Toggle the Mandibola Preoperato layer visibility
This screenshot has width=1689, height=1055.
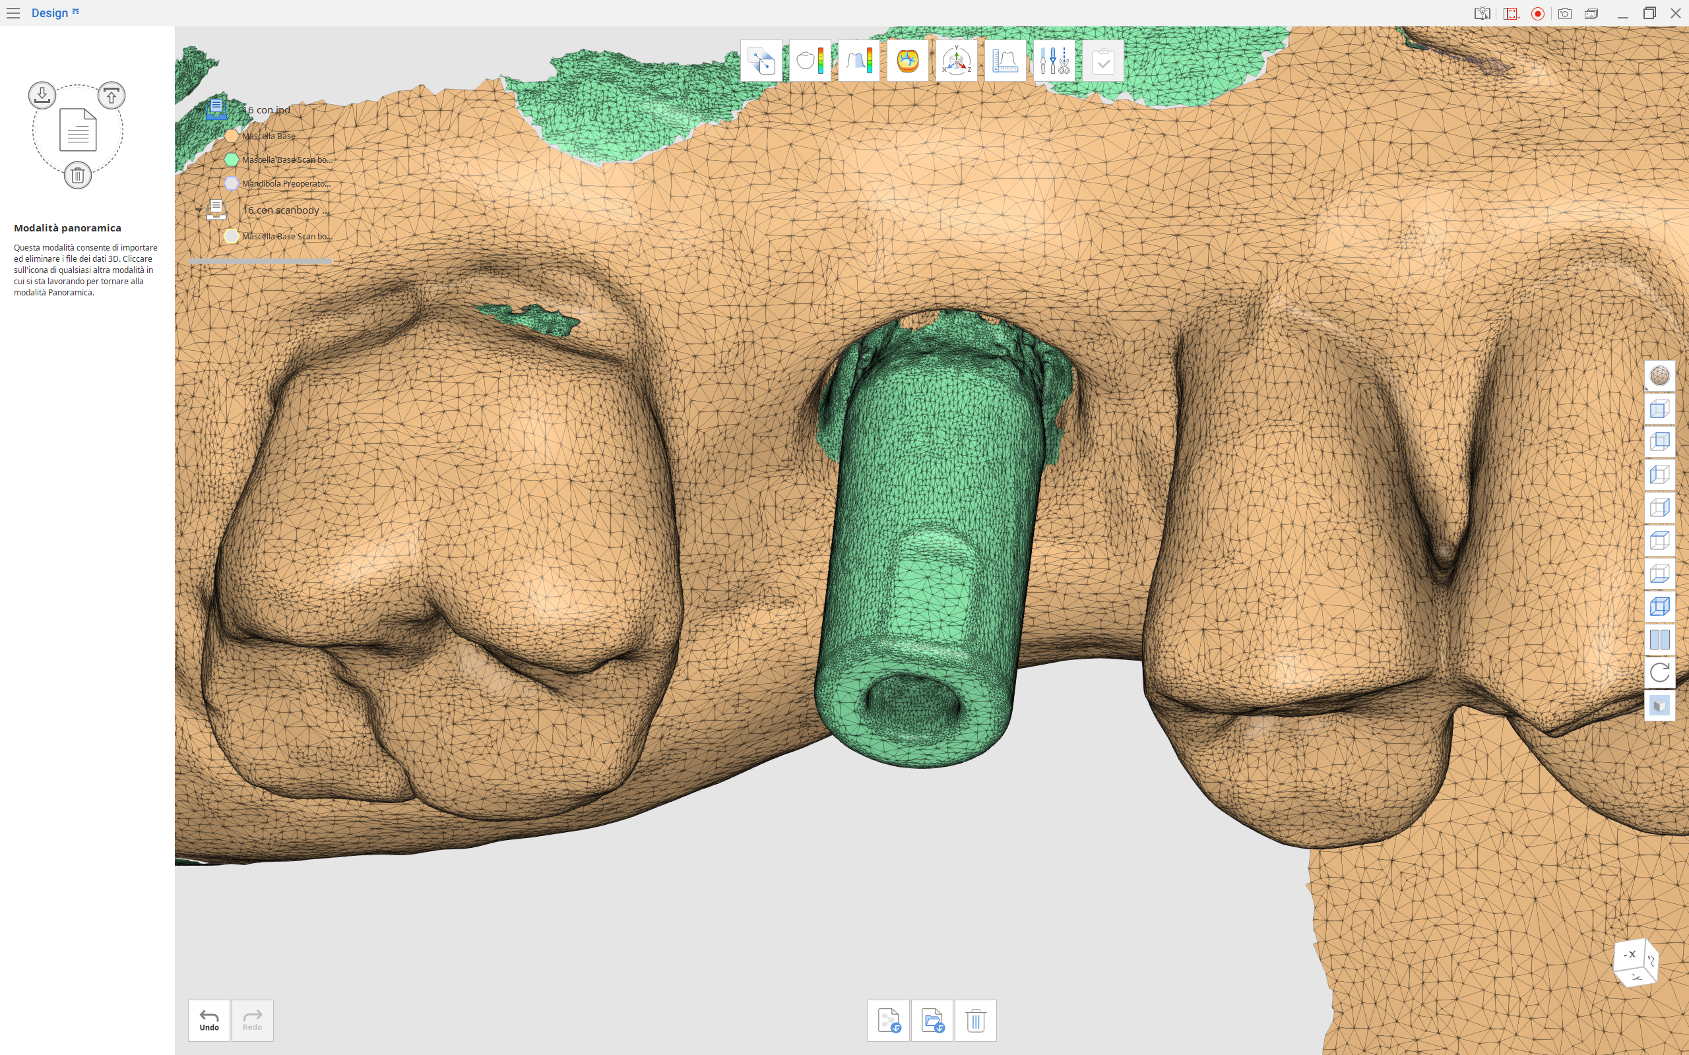(232, 183)
